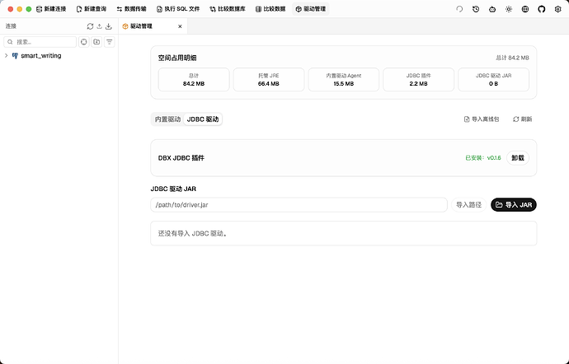The height and width of the screenshot is (364, 569).
Task: Focus the /path/to/driver.jar input field
Action: (x=299, y=205)
